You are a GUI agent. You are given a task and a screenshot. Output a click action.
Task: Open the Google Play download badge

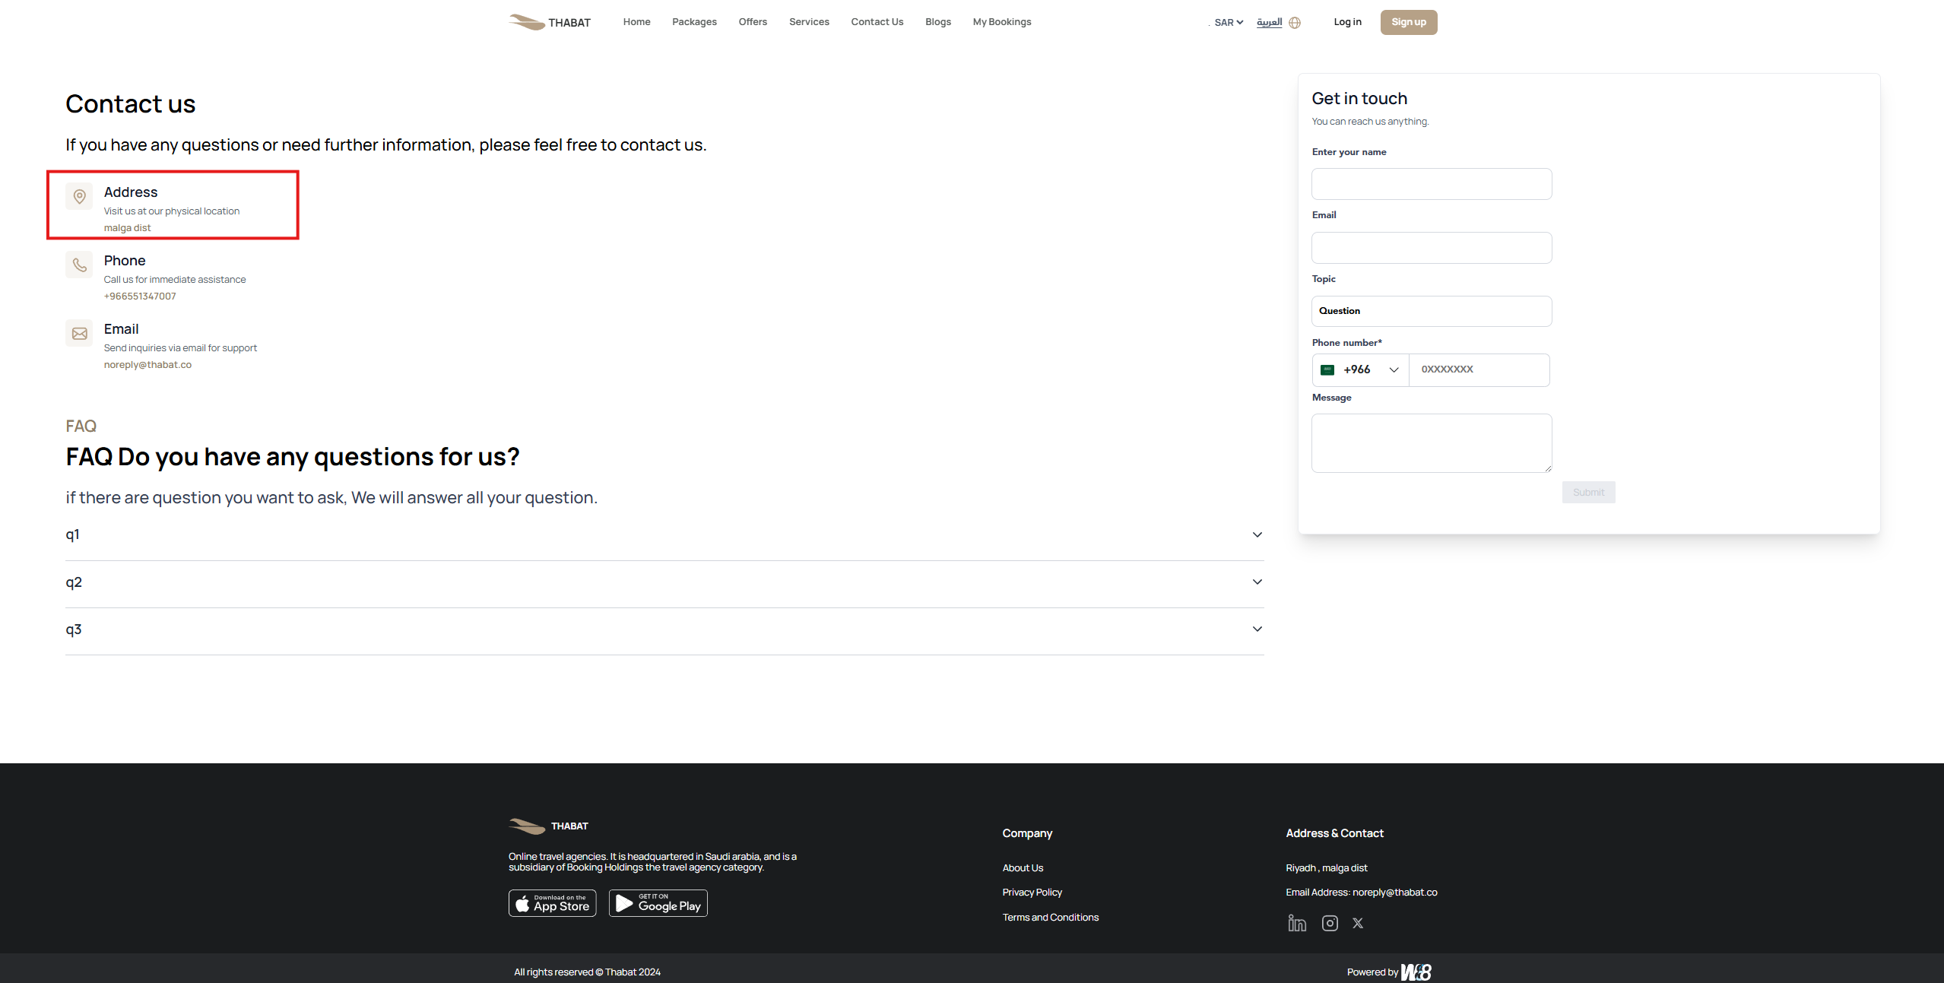(658, 903)
